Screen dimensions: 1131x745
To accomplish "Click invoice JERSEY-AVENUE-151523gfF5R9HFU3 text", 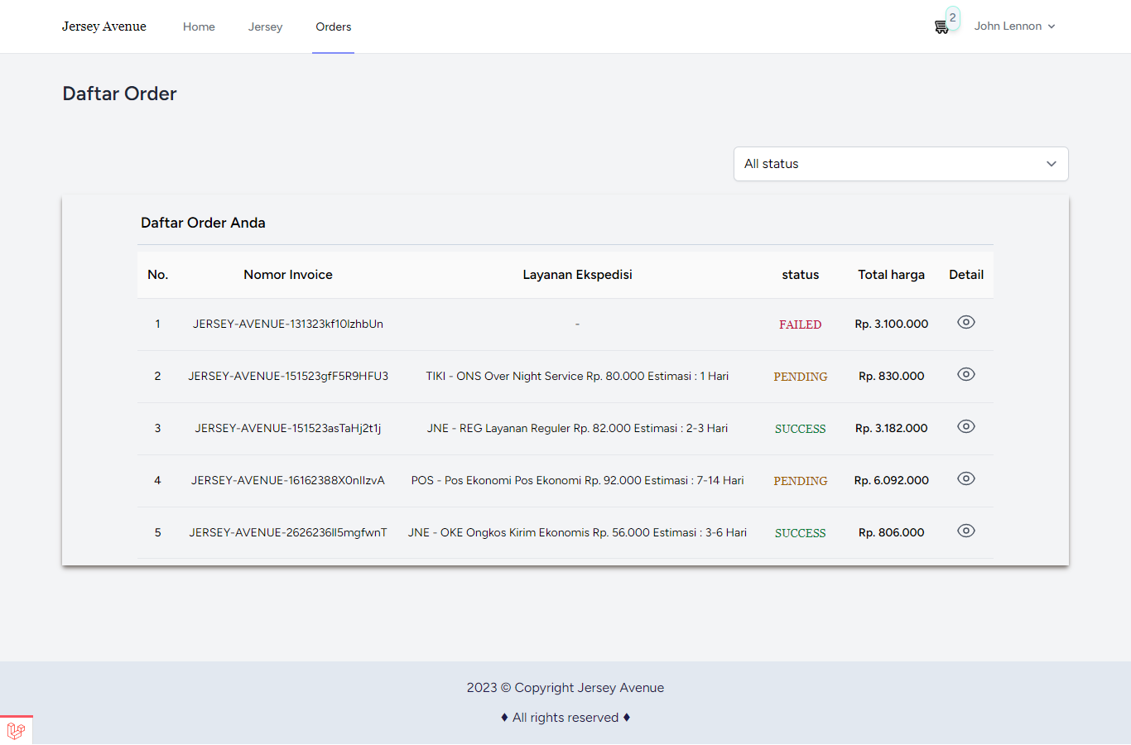I will pyautogui.click(x=288, y=376).
